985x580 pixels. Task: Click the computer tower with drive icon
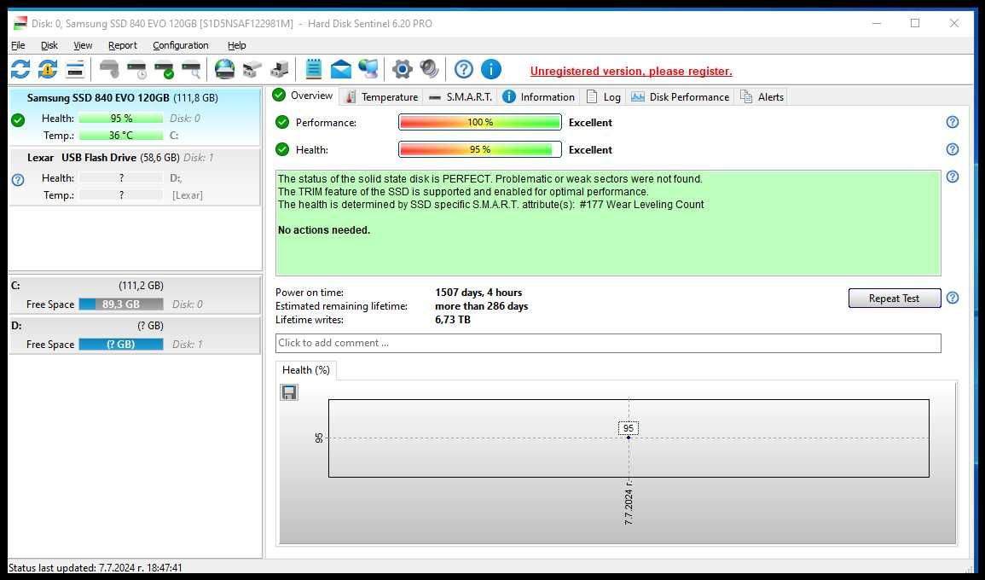pyautogui.click(x=280, y=69)
